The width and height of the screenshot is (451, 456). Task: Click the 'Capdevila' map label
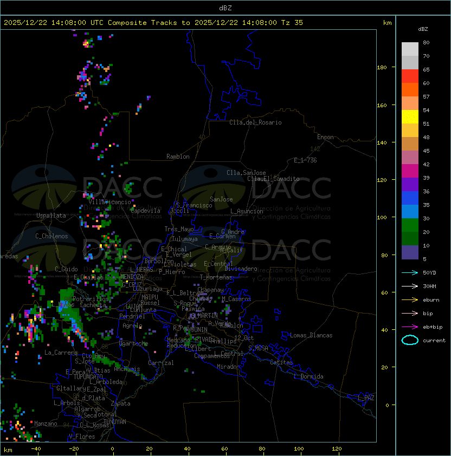(146, 211)
